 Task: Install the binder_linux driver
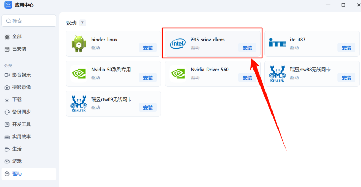coord(148,48)
